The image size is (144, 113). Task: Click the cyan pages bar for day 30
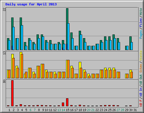(132, 46)
